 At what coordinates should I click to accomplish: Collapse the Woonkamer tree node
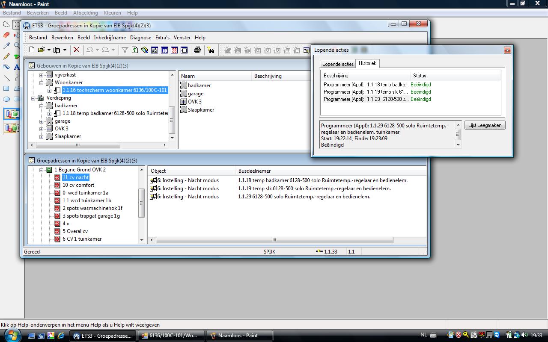[x=42, y=83]
